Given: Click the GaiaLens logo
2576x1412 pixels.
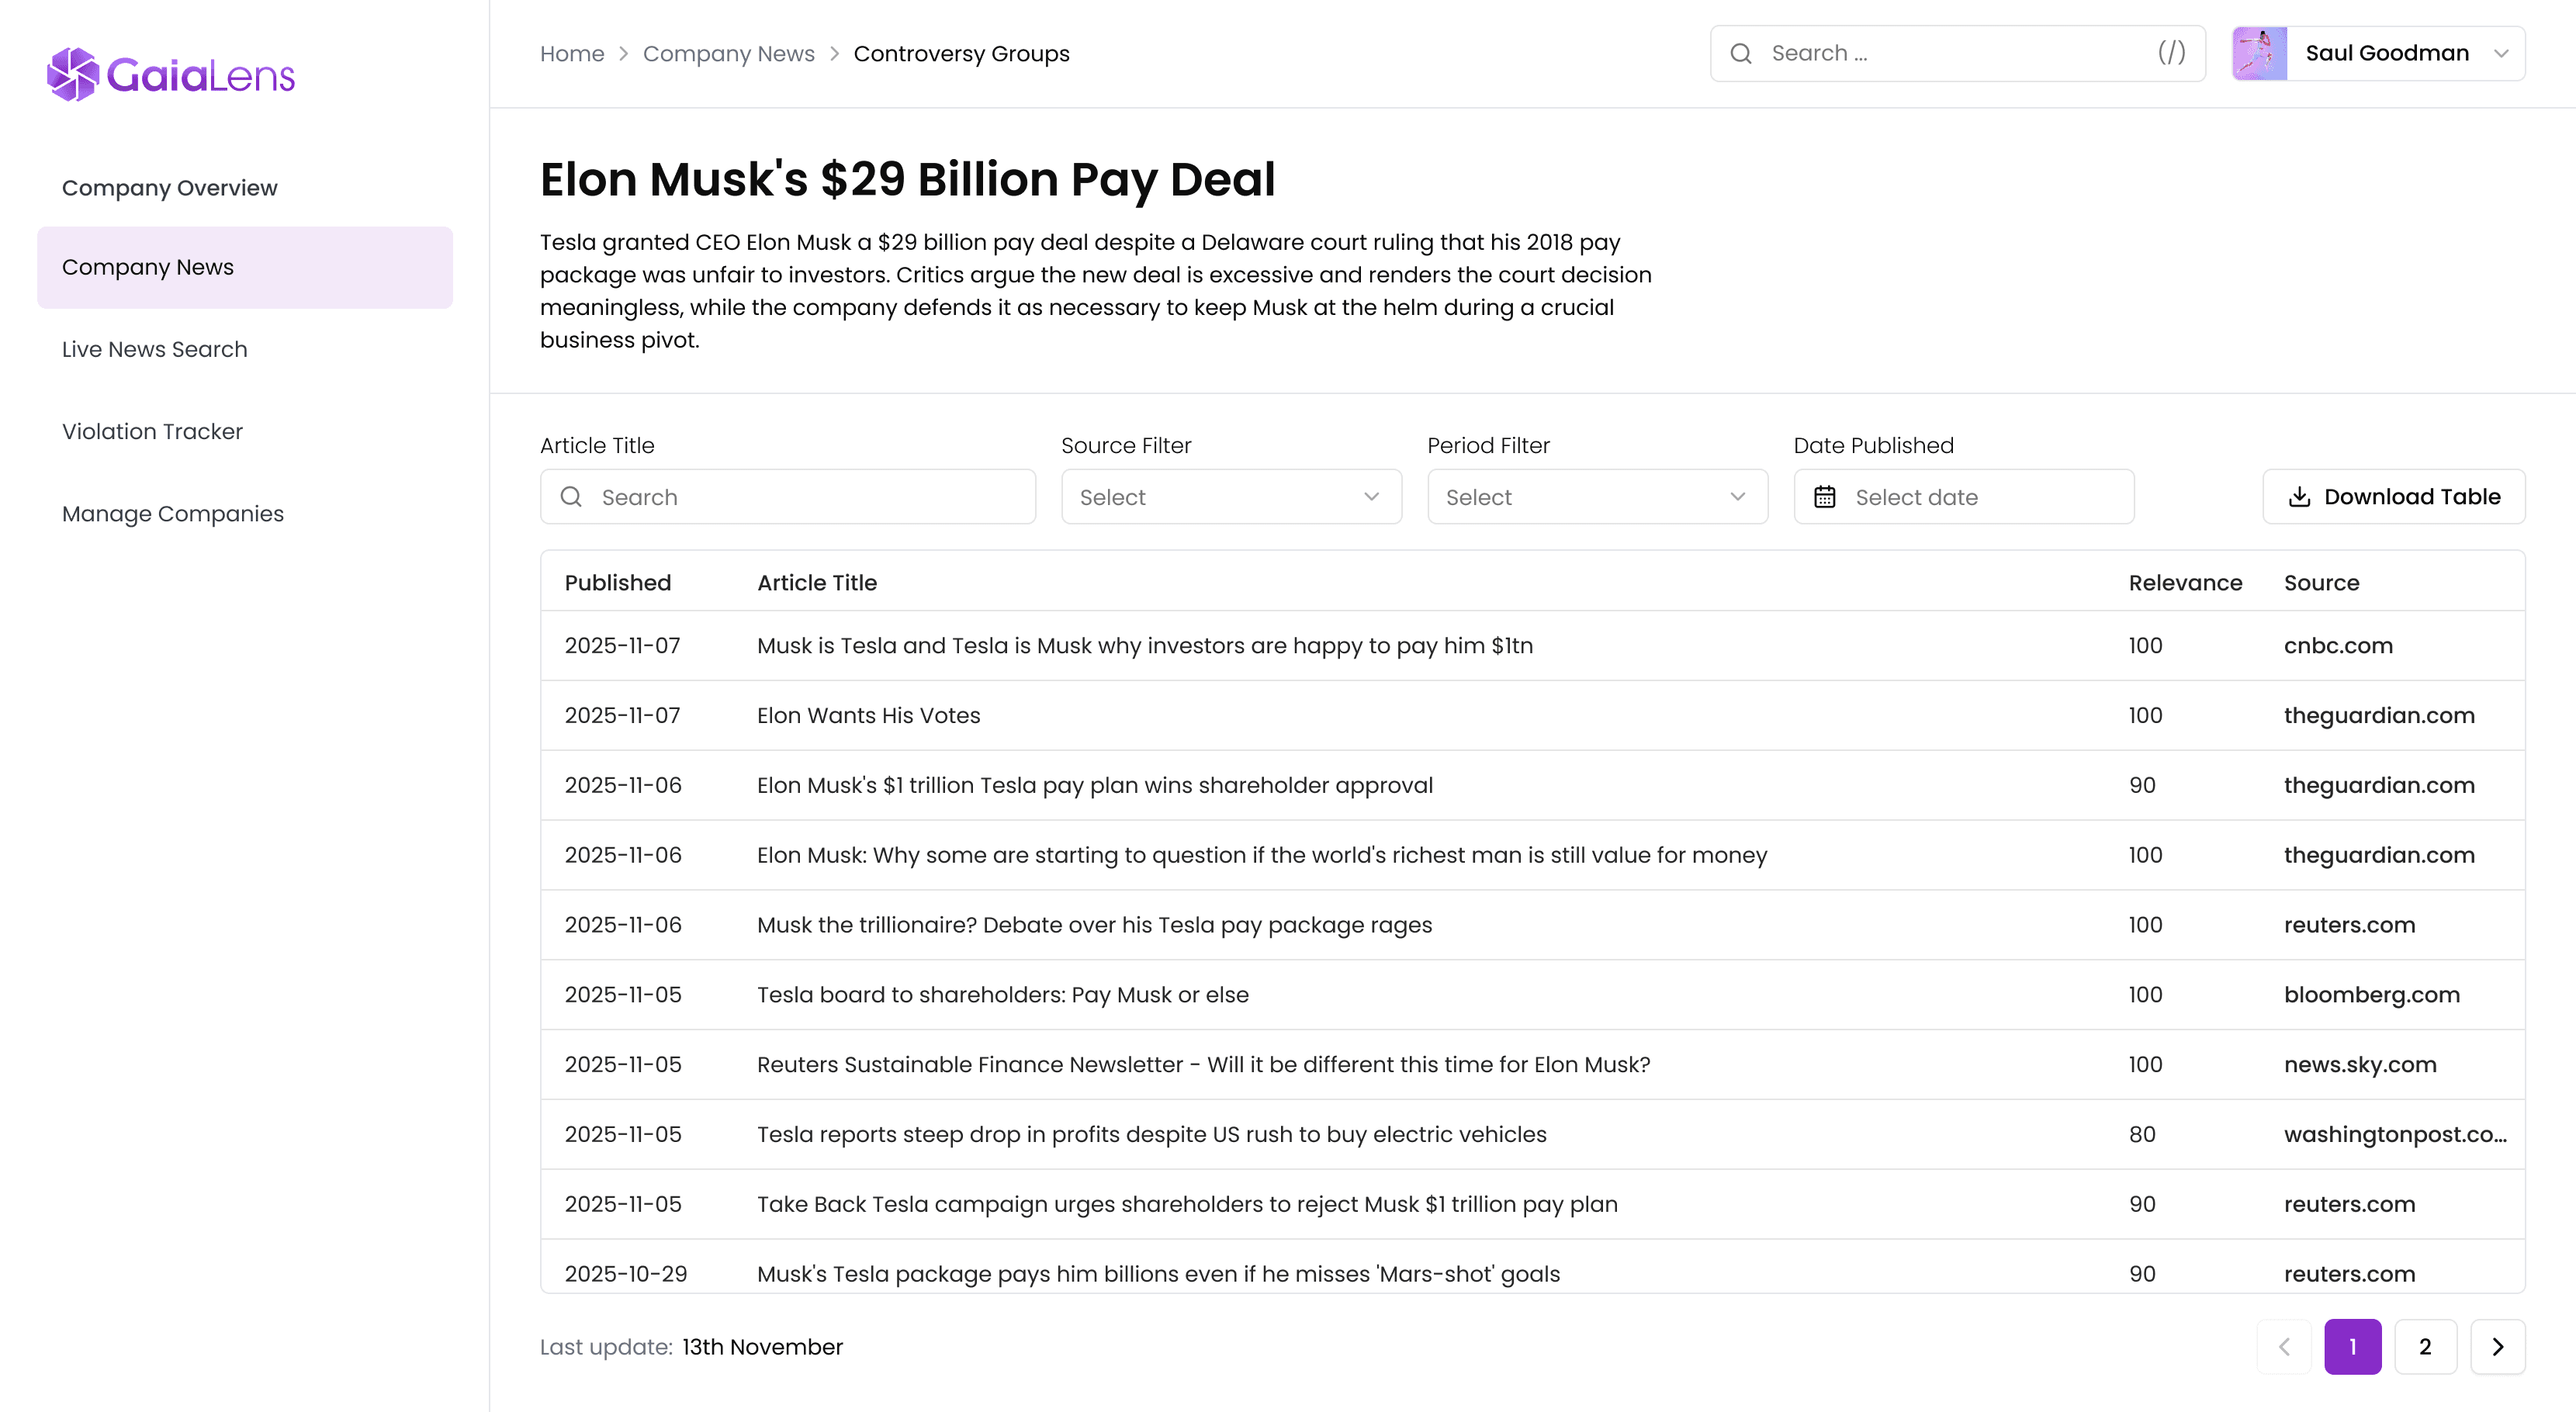Looking at the screenshot, I should [171, 75].
